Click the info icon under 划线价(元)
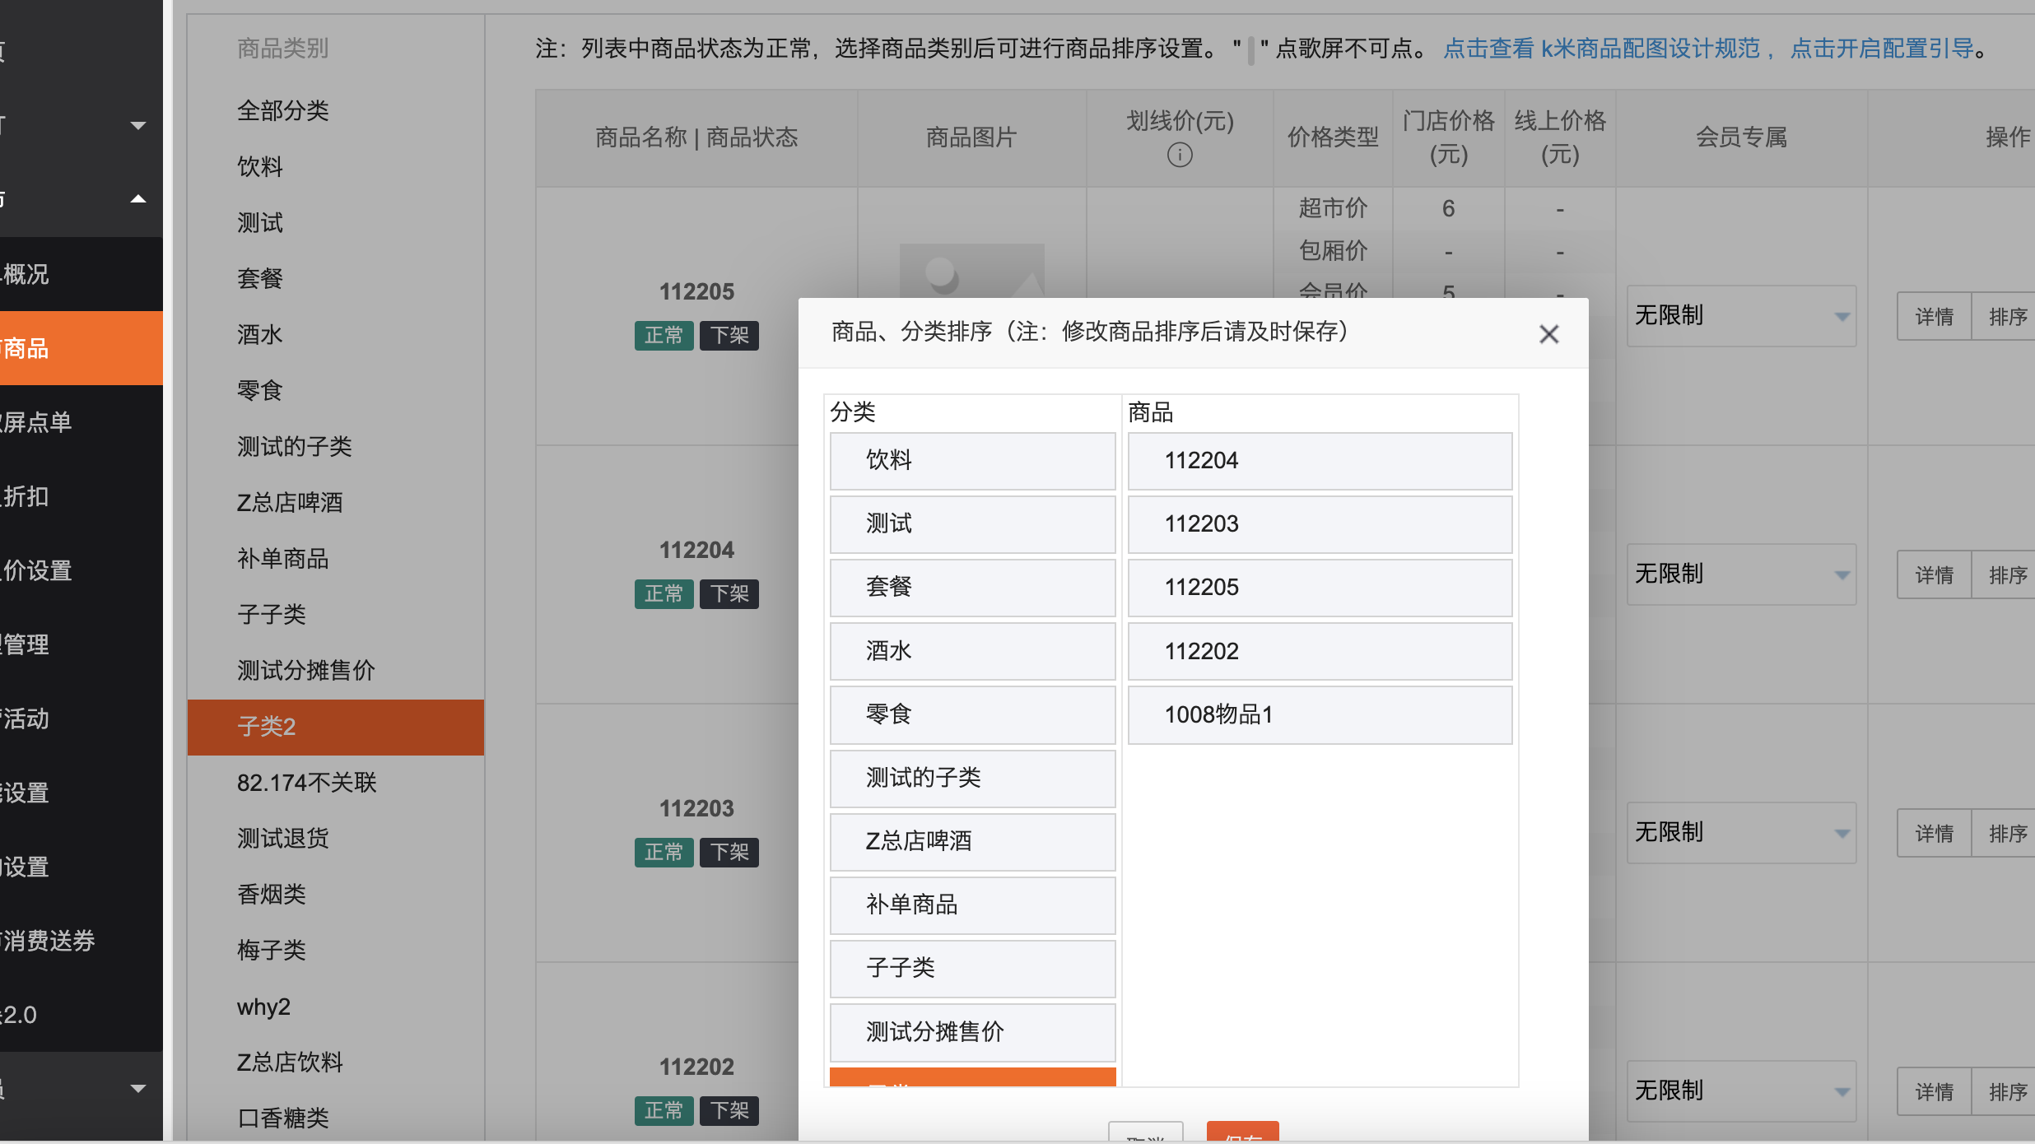Screen dimensions: 2035x1144 point(1180,155)
